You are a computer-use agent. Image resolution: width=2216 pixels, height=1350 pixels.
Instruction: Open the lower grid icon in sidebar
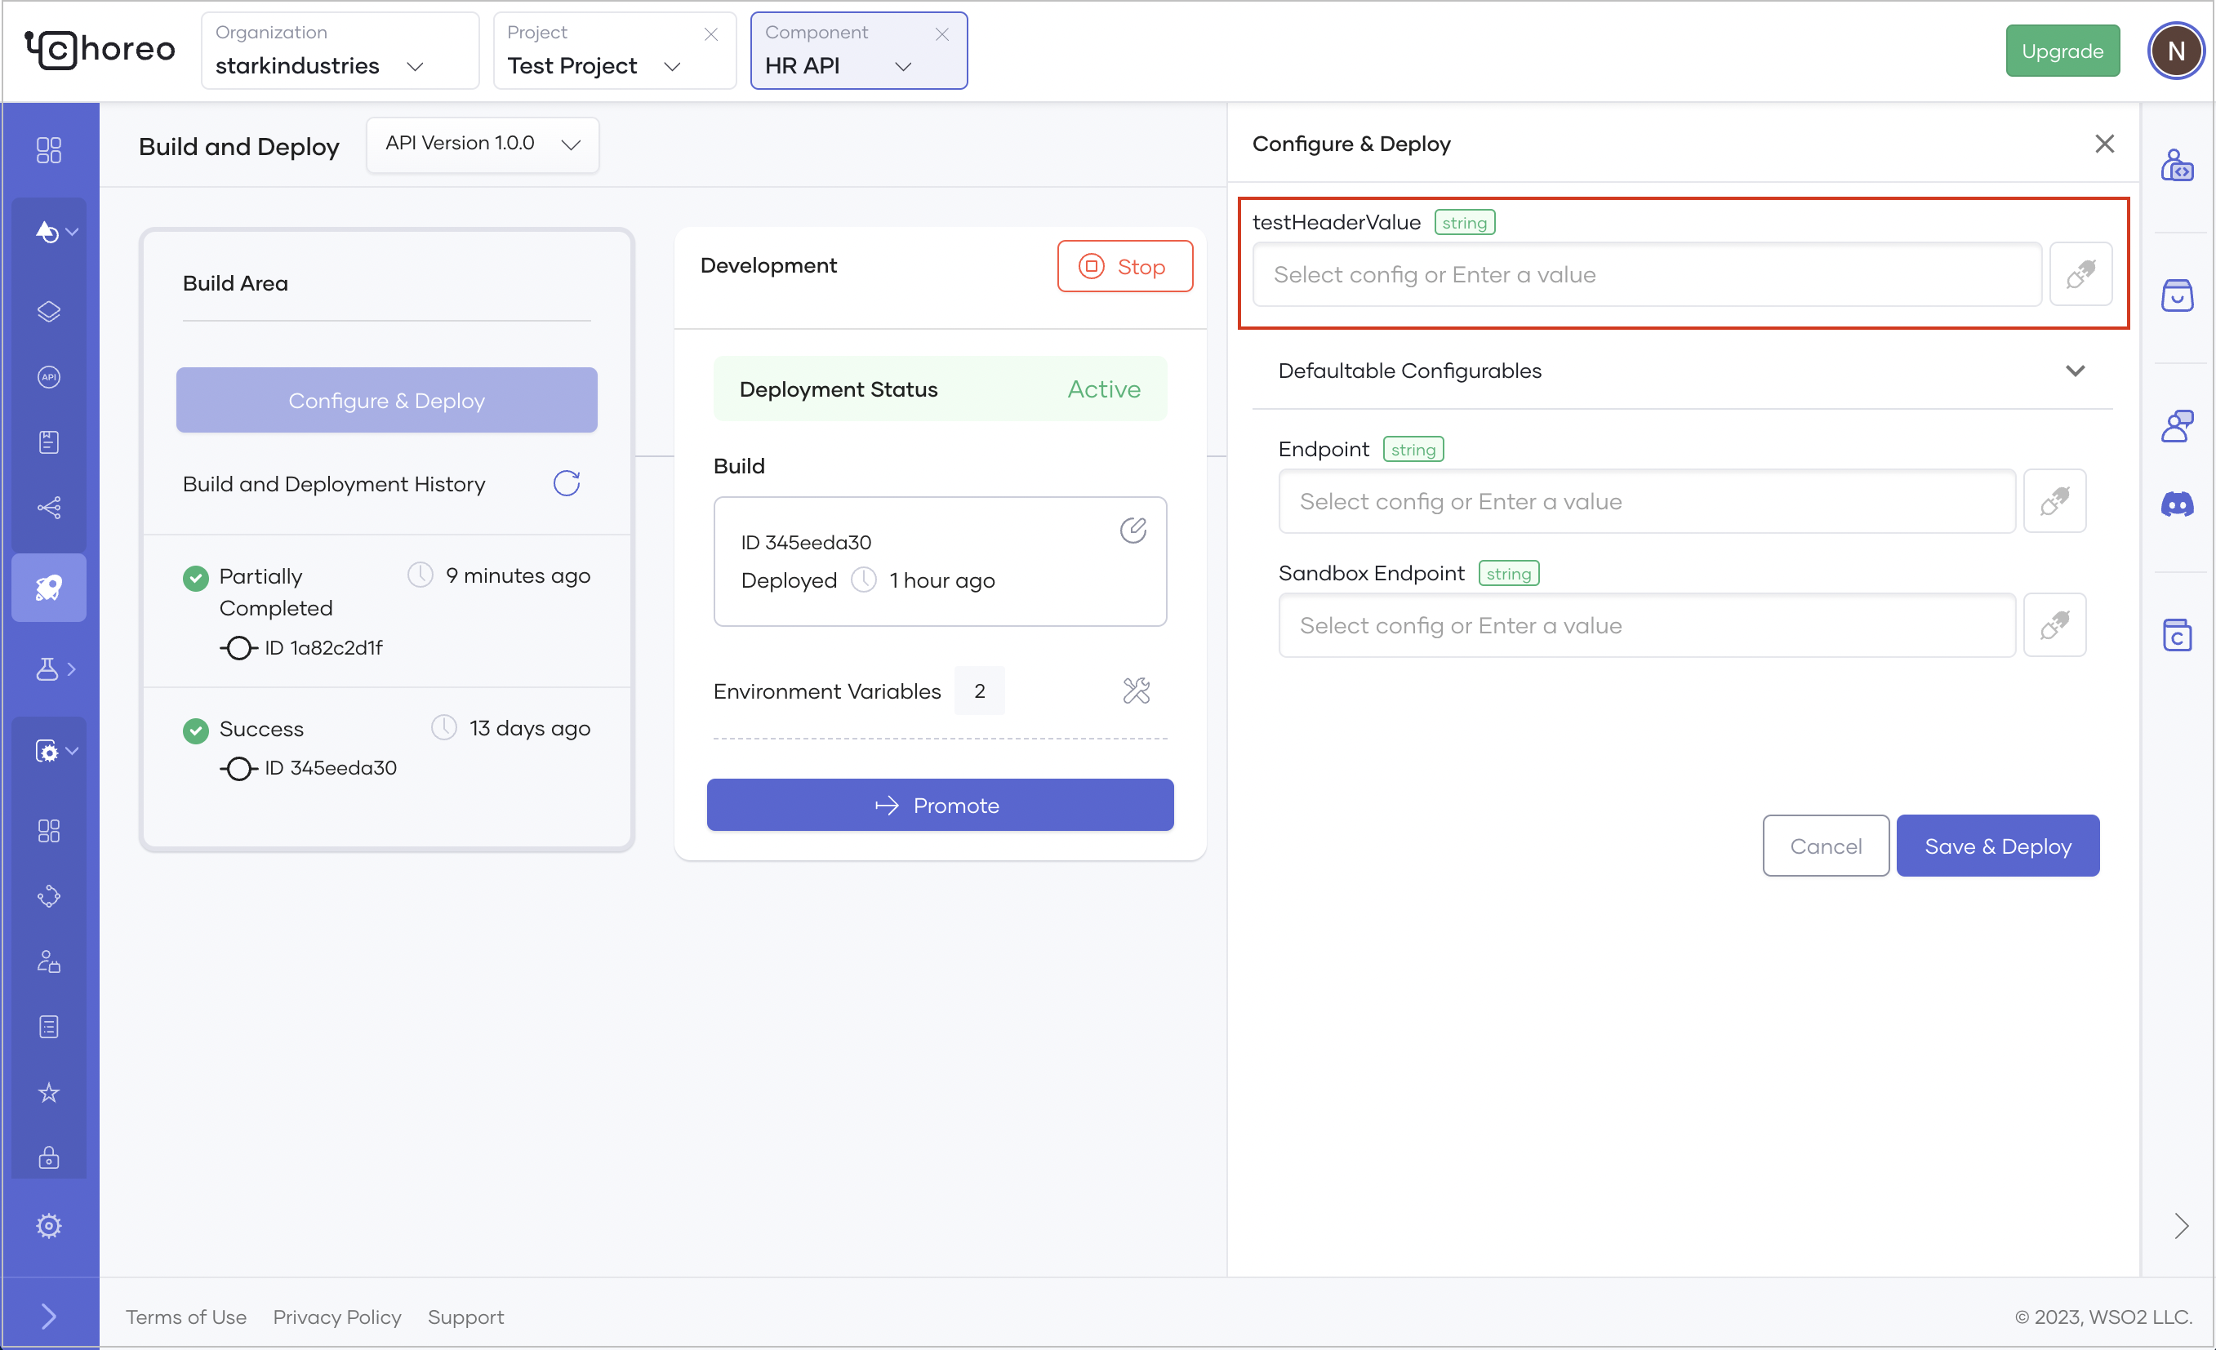48,831
